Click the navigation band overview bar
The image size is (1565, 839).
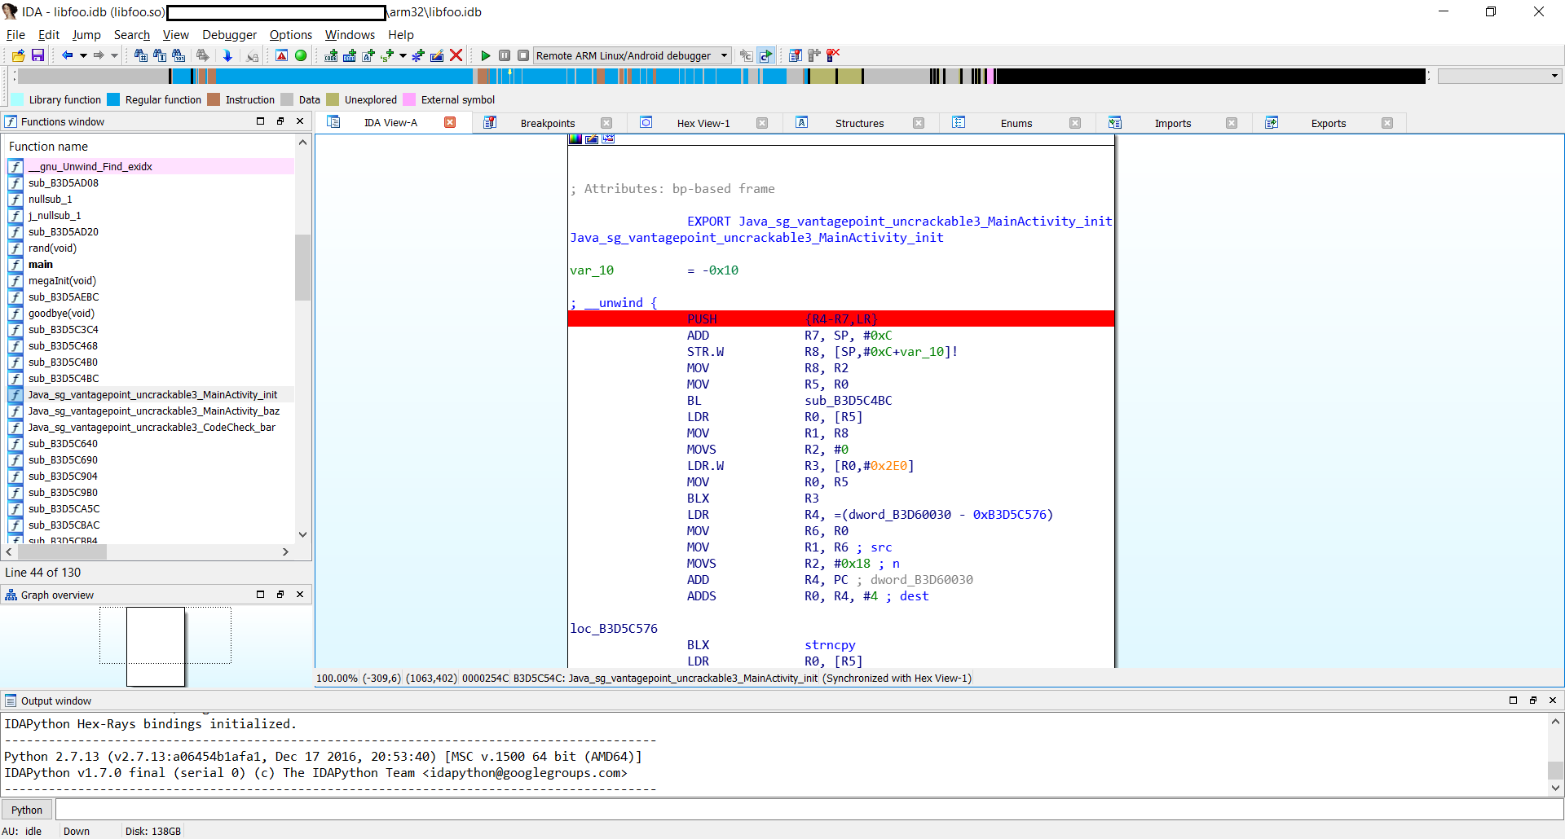[721, 76]
